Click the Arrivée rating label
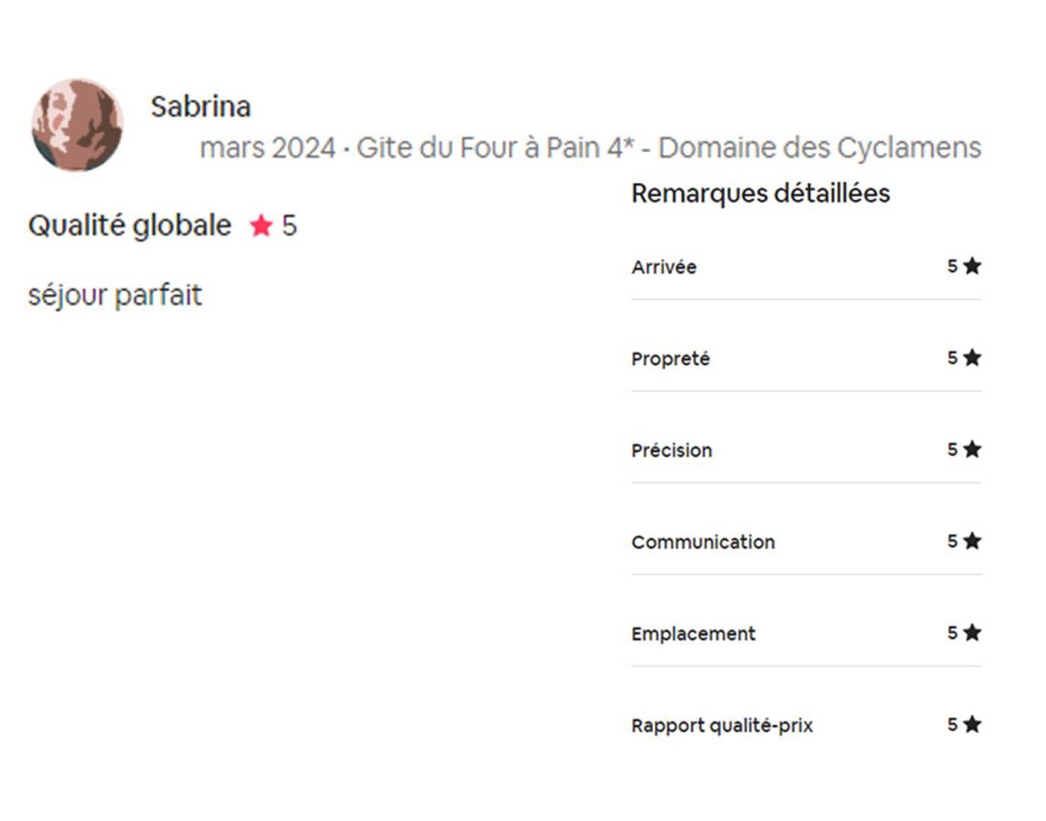 point(663,267)
